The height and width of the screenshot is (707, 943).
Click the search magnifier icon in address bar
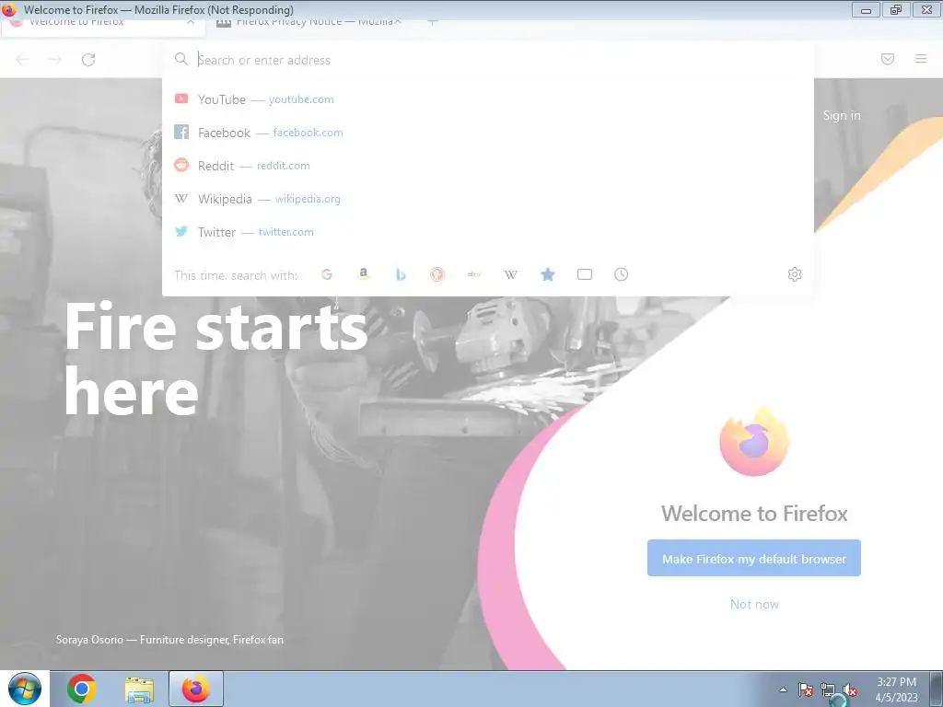181,59
